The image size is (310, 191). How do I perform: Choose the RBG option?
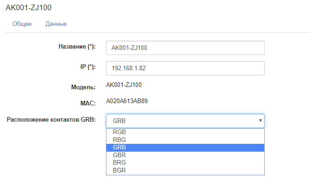pyautogui.click(x=119, y=140)
